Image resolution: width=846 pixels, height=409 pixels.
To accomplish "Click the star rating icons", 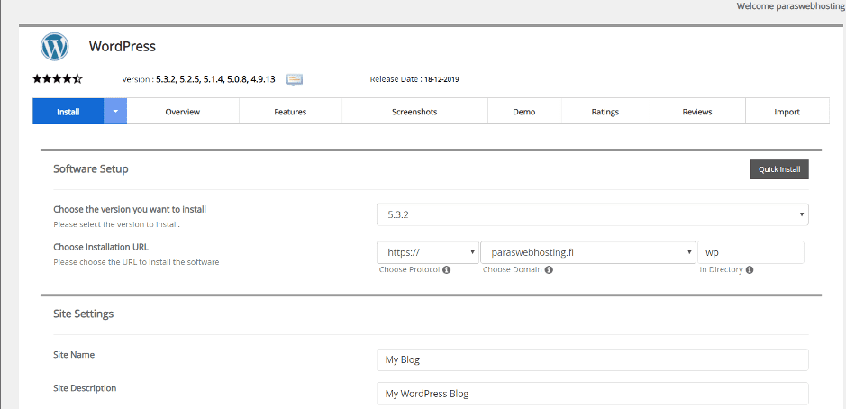I will [57, 79].
